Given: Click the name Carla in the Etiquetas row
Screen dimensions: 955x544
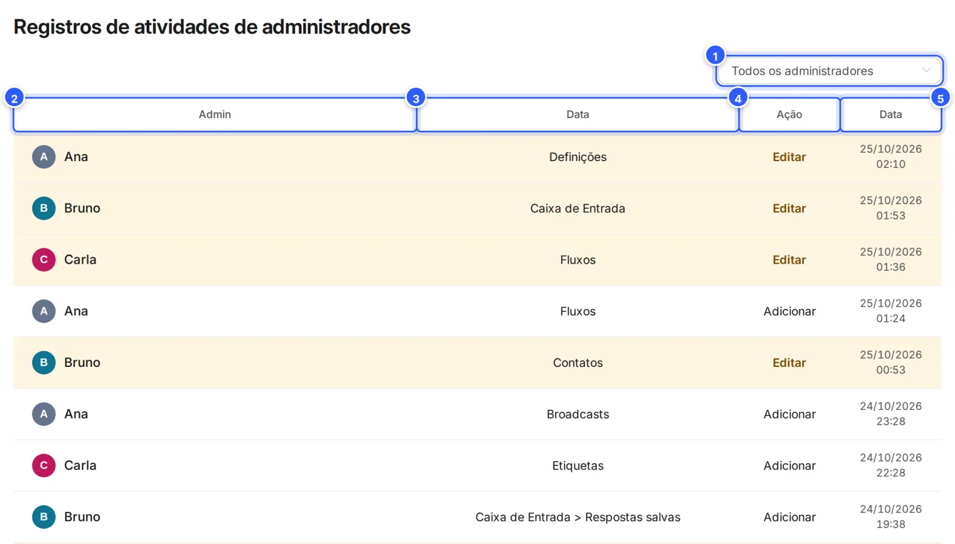Looking at the screenshot, I should pyautogui.click(x=80, y=465).
